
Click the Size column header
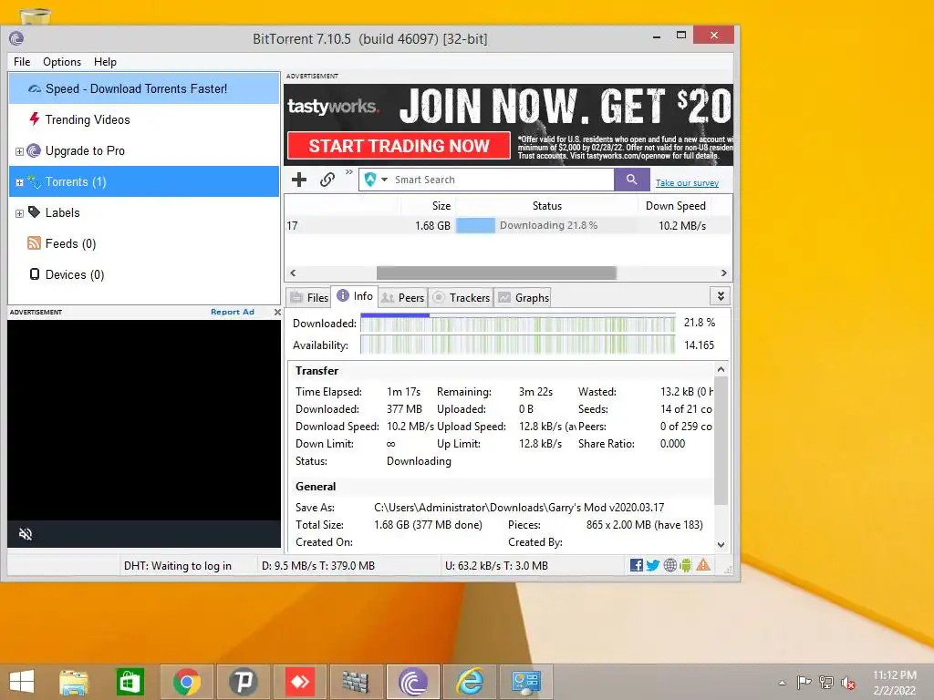coord(428,205)
